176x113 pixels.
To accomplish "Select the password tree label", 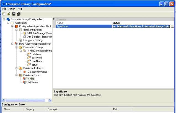I will [x=37, y=58].
